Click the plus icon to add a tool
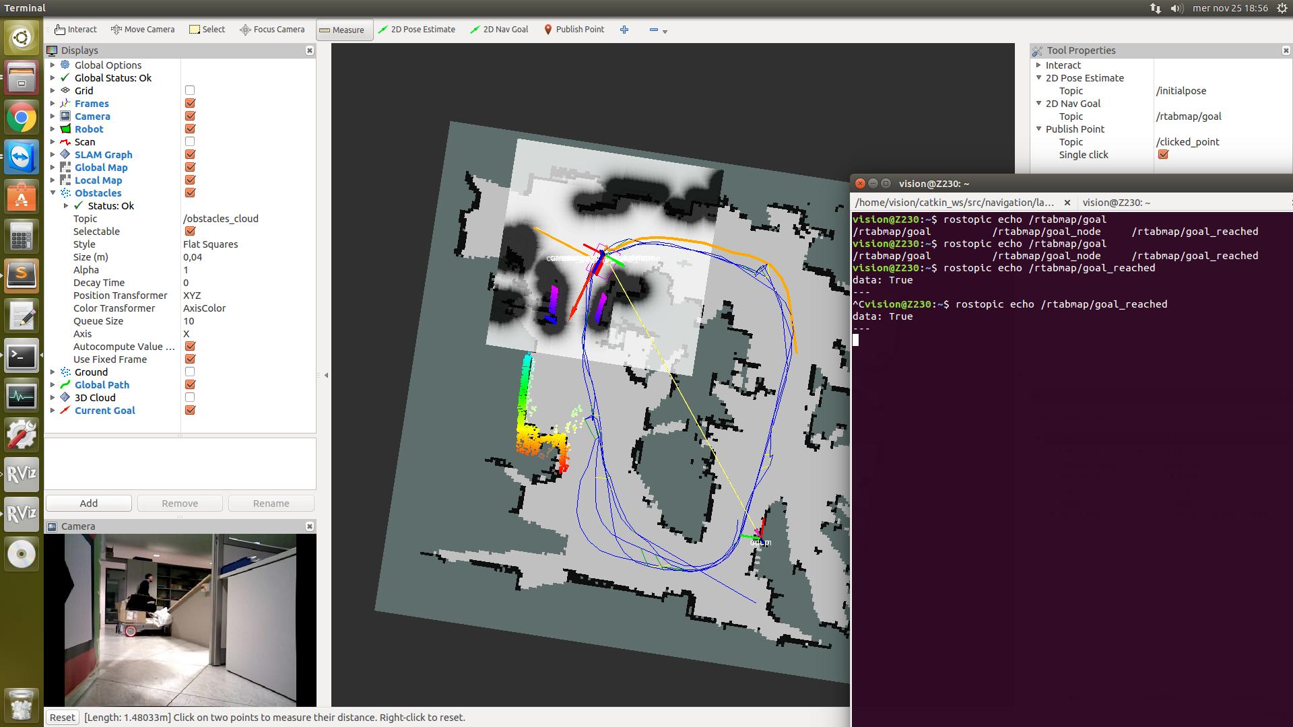The height and width of the screenshot is (727, 1293). (624, 30)
